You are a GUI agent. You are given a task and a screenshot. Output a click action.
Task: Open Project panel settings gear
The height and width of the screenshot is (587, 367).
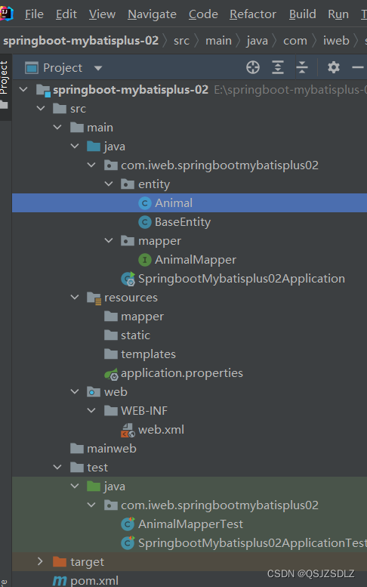coord(334,67)
